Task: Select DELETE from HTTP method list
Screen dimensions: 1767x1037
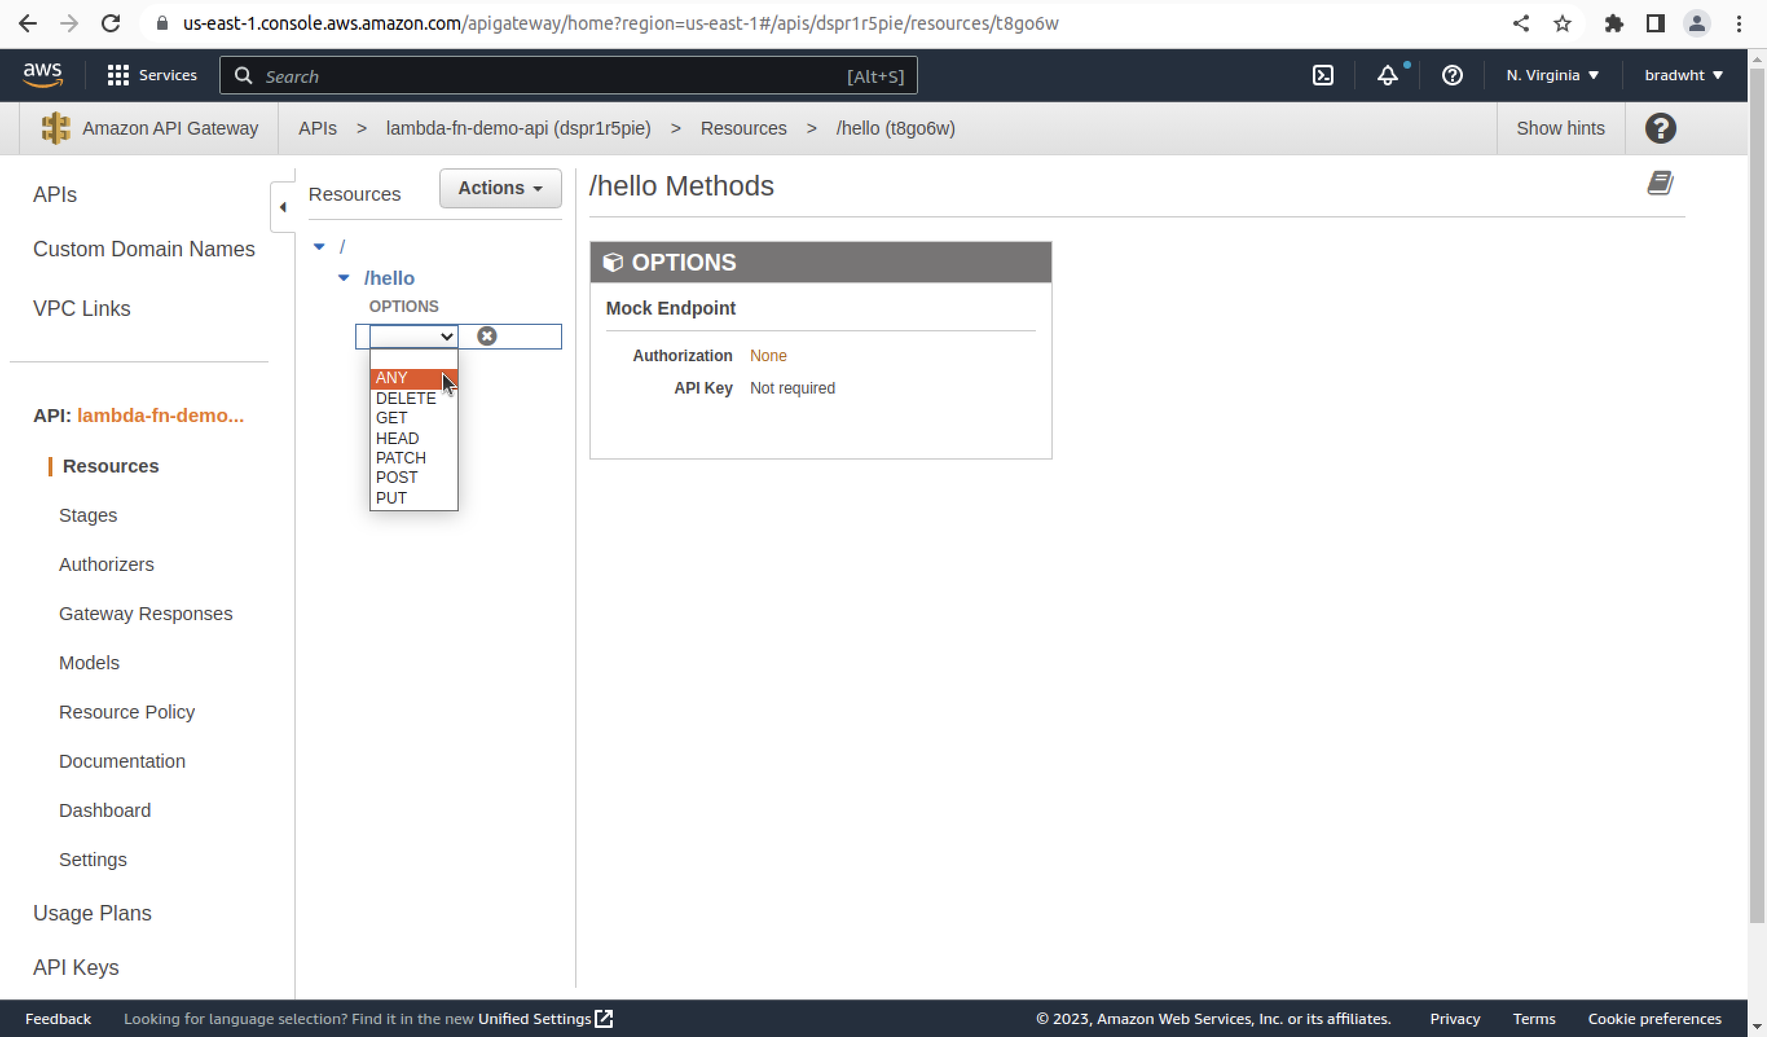Action: (x=406, y=397)
